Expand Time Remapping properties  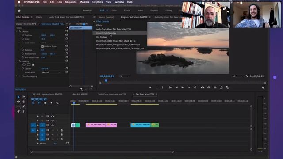17,76
